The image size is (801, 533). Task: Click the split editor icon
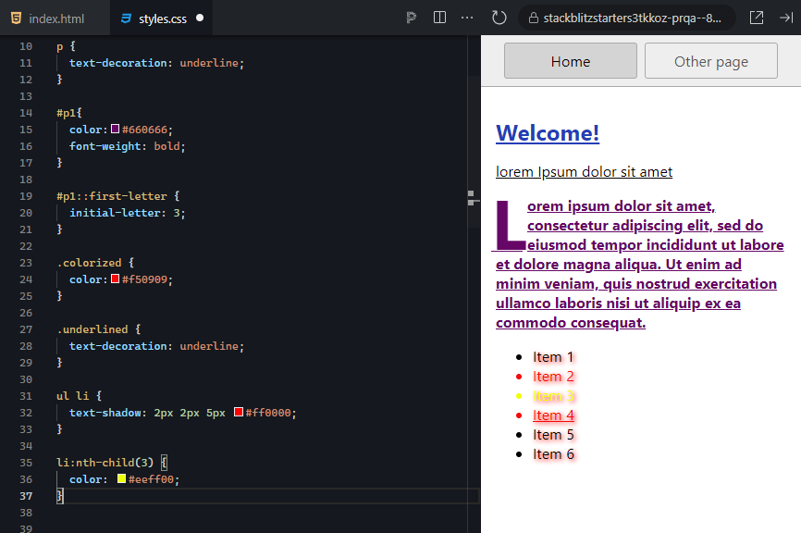(x=439, y=17)
